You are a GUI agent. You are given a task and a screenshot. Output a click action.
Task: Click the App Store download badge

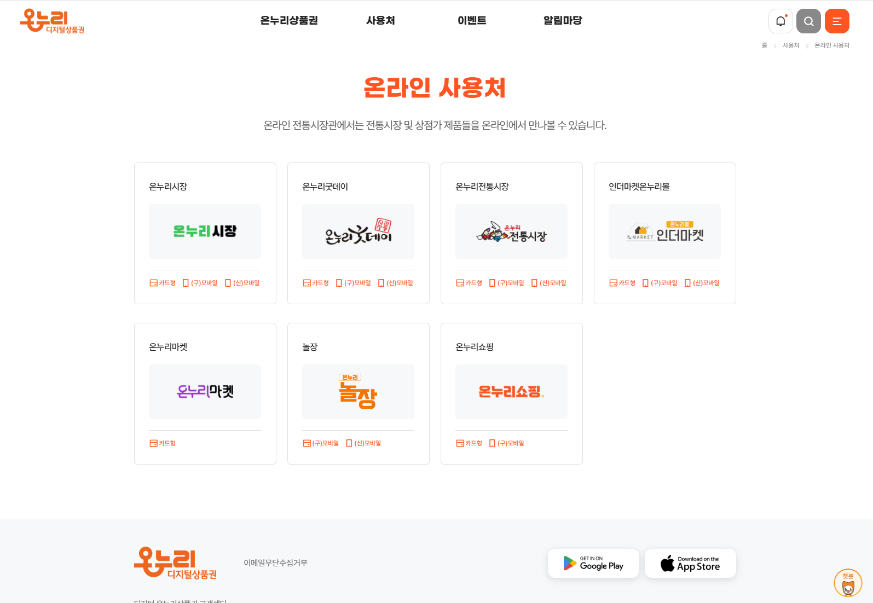(x=690, y=563)
